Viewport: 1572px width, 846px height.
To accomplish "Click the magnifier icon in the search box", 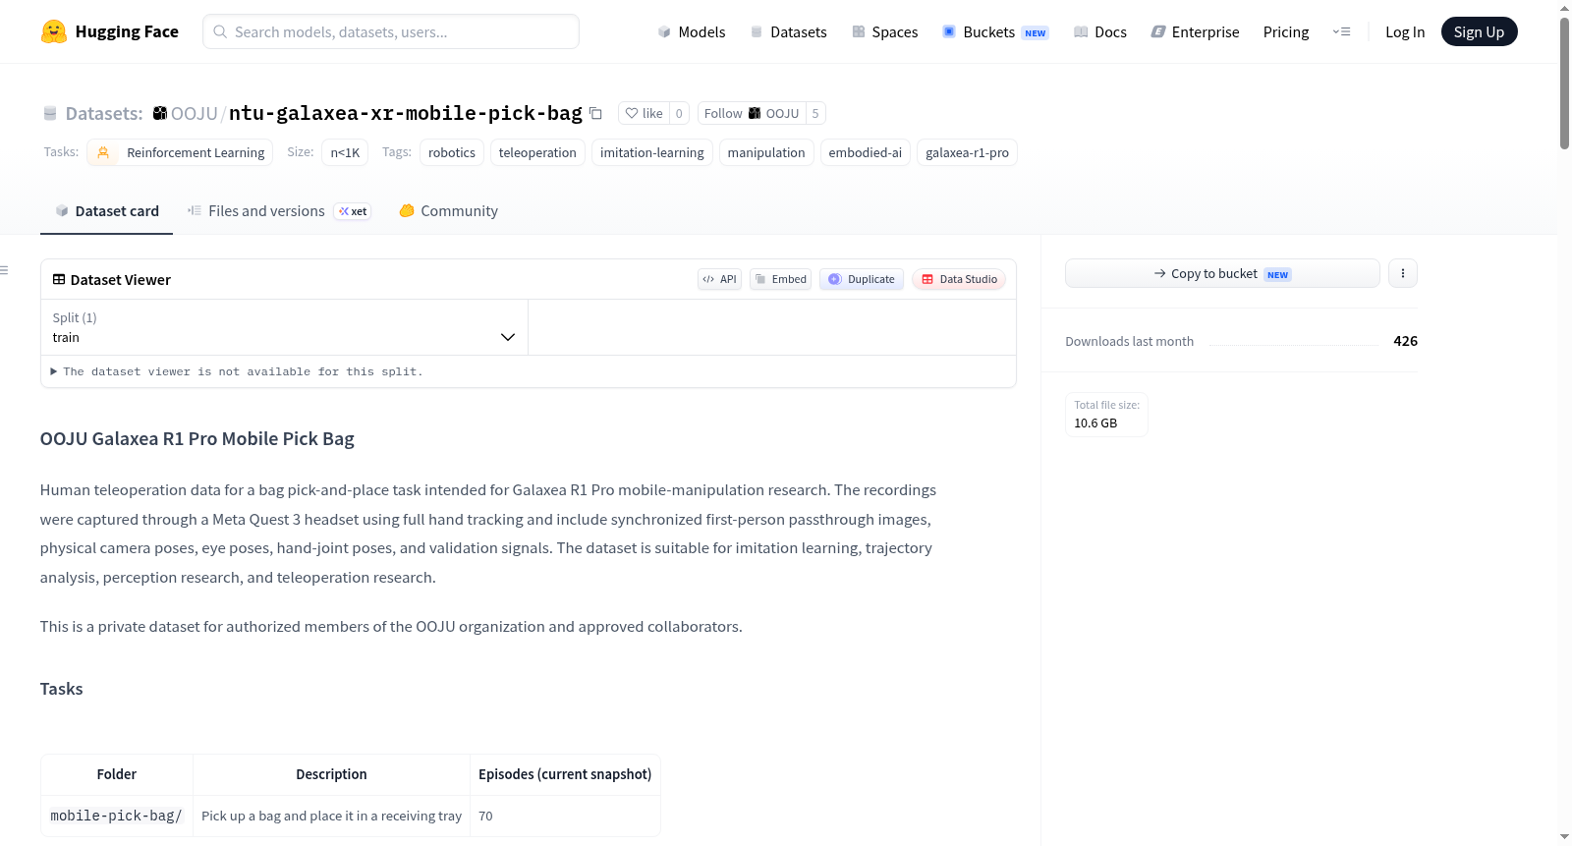I will pos(220,31).
